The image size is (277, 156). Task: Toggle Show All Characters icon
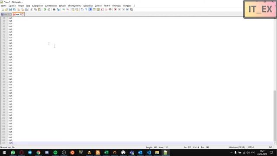(x=86, y=10)
